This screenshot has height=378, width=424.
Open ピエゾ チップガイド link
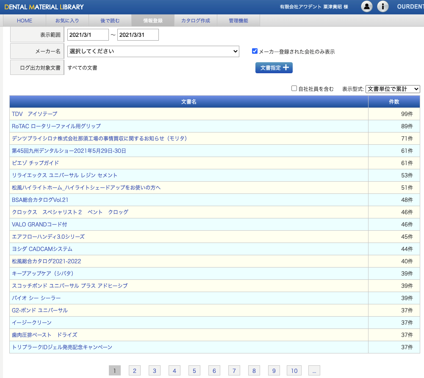(x=35, y=163)
